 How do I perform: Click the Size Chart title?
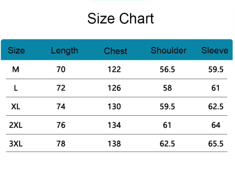[x=120, y=18]
